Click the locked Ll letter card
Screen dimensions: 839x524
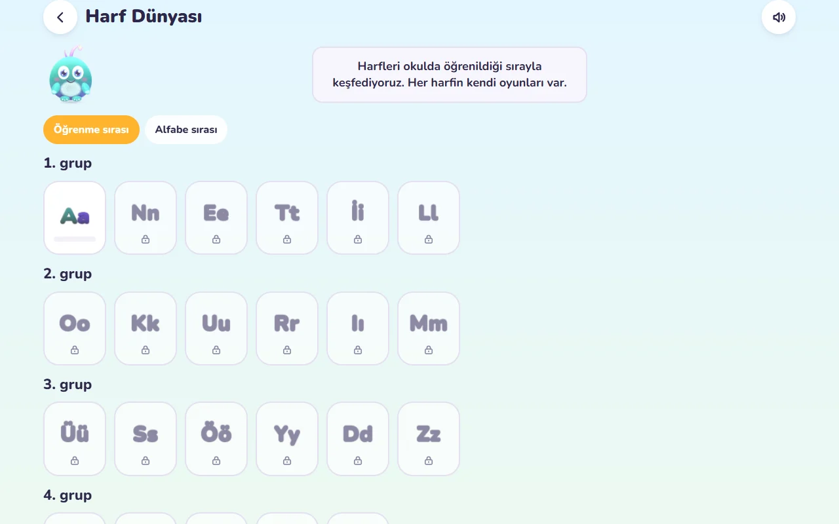click(x=429, y=217)
